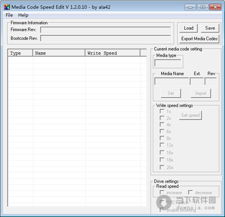The width and height of the screenshot is (225, 217).
Task: Click the Media type field
Action: click(x=168, y=63)
